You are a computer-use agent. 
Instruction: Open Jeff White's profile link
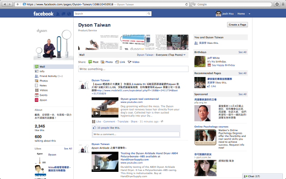point(214,58)
